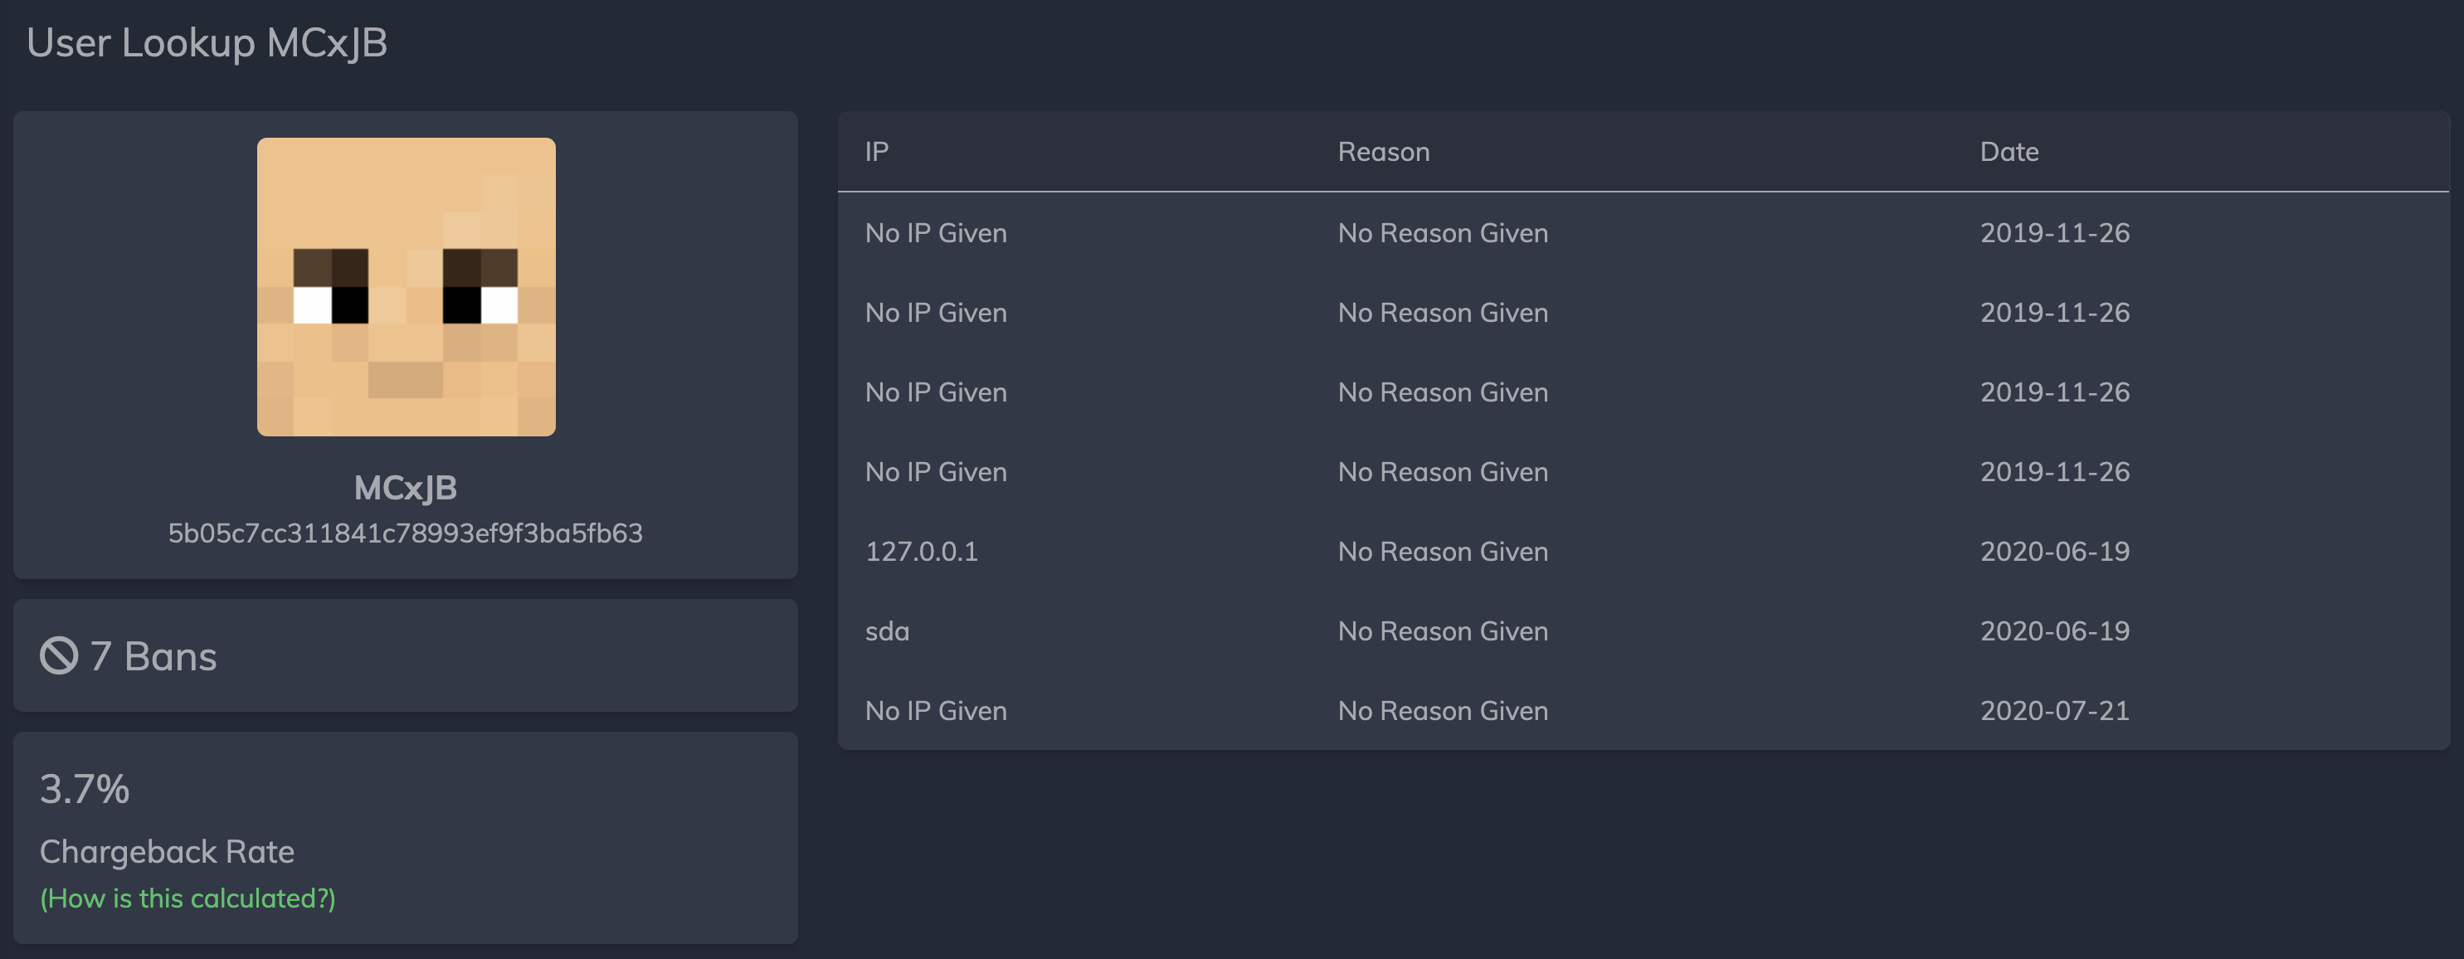Click the 'User Lookup MCxJB' page heading

click(x=207, y=43)
